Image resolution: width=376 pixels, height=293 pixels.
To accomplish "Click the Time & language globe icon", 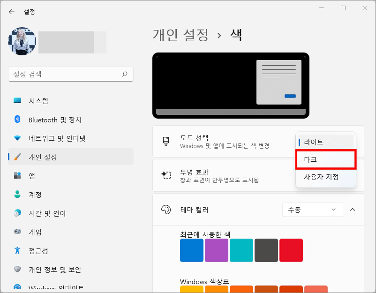I will 17,213.
